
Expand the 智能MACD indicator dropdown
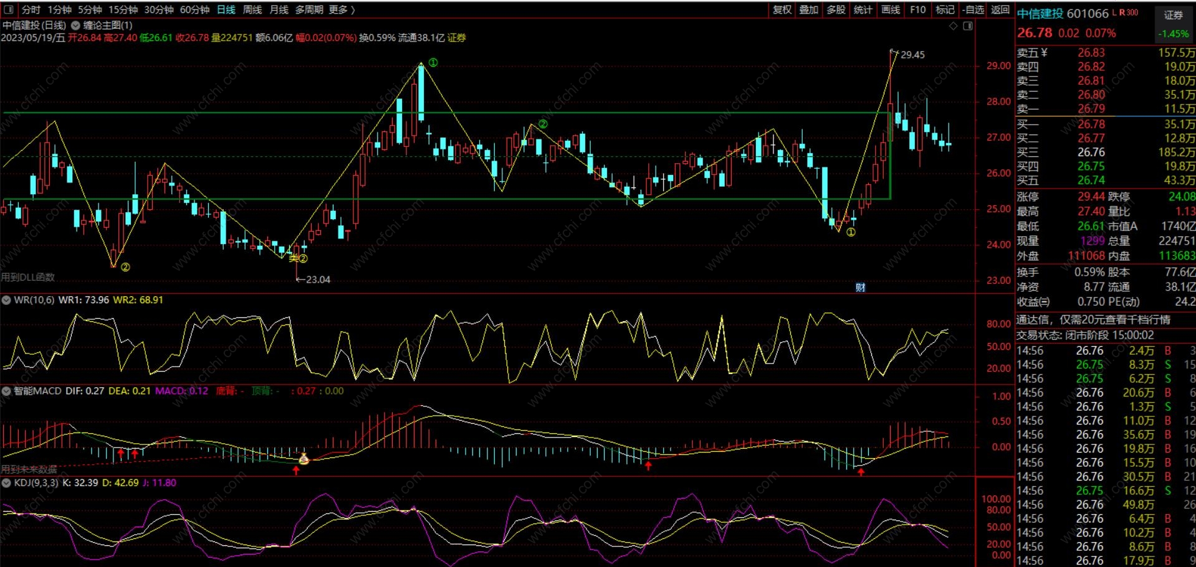[x=6, y=391]
